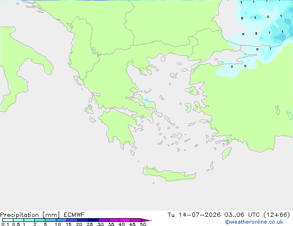
Task: Pick the palest cyan 0.1–0.5 mm swatch
Action: (8, 220)
